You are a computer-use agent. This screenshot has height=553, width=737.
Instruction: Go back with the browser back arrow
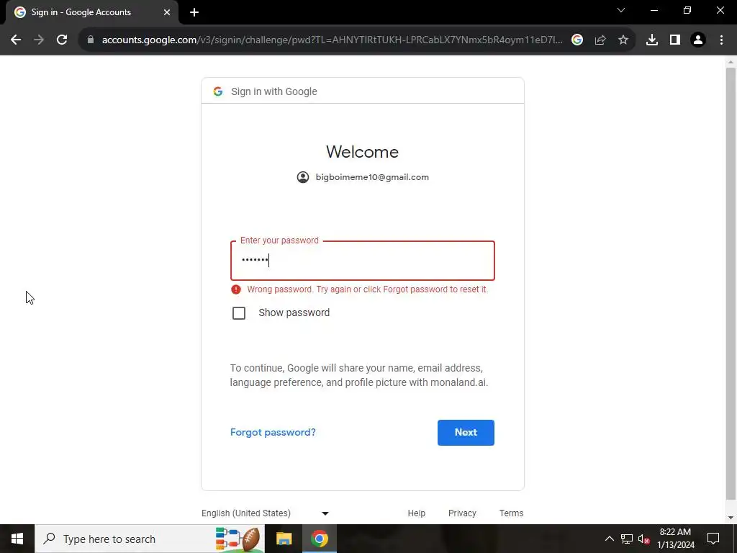coord(16,40)
